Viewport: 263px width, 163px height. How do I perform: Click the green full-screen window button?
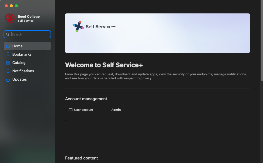[x=16, y=6]
